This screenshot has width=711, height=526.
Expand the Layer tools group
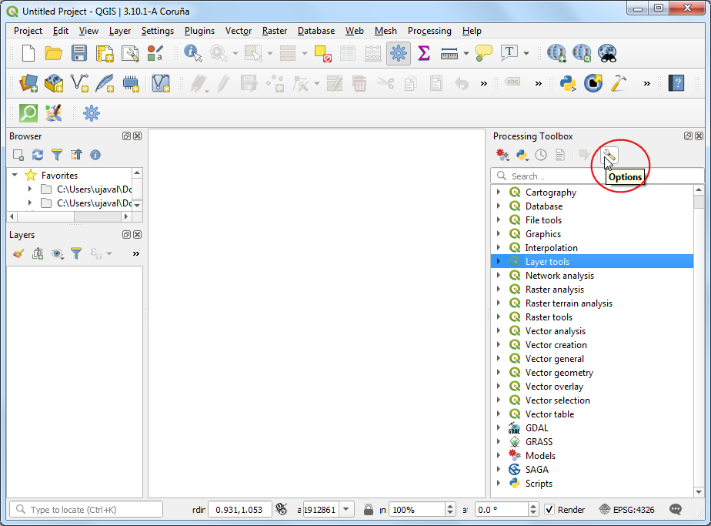499,261
